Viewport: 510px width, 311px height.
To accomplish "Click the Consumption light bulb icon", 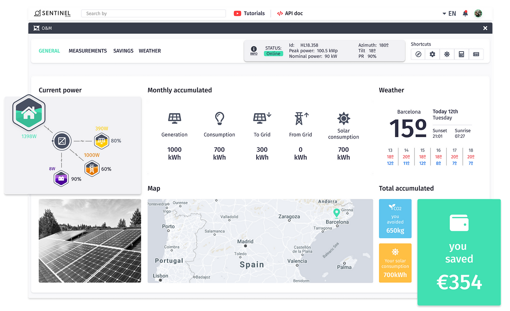I will (x=219, y=119).
